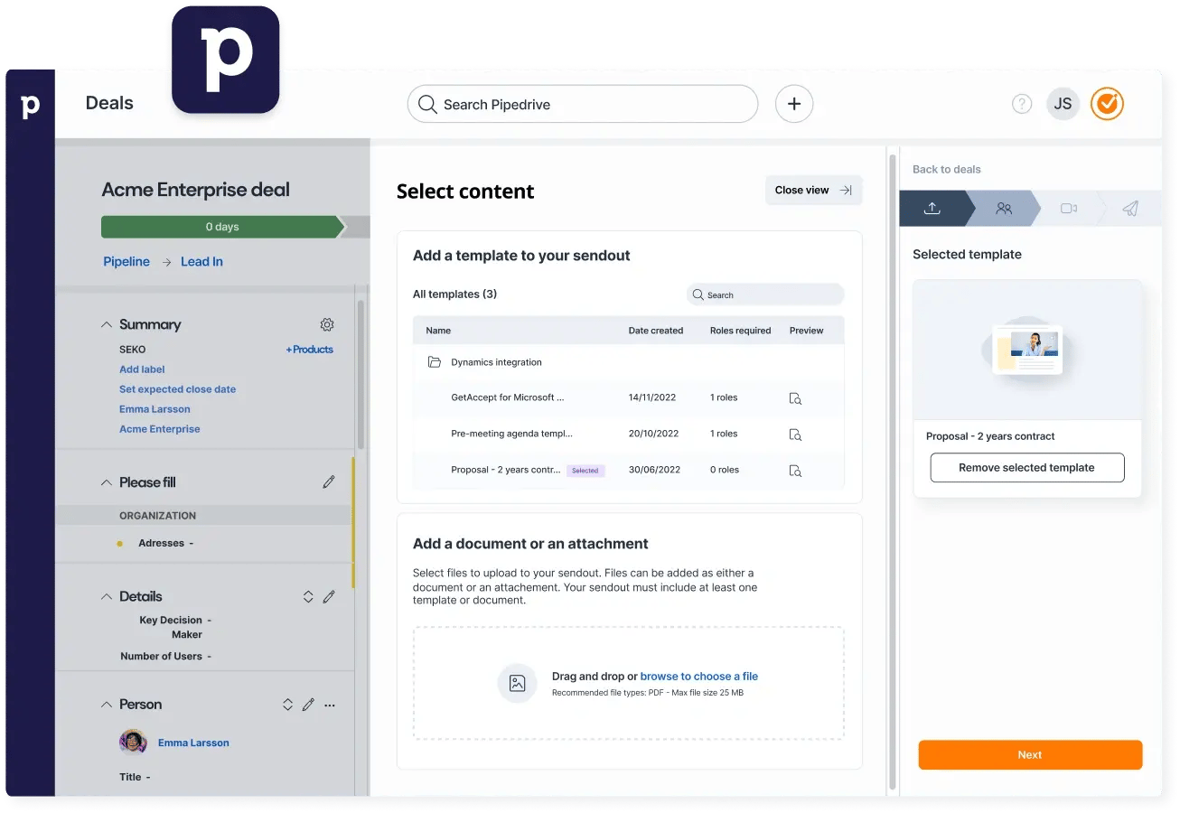Screen dimensions: 1180x813
Task: Click the Dynamics integration folder icon
Action: click(435, 362)
